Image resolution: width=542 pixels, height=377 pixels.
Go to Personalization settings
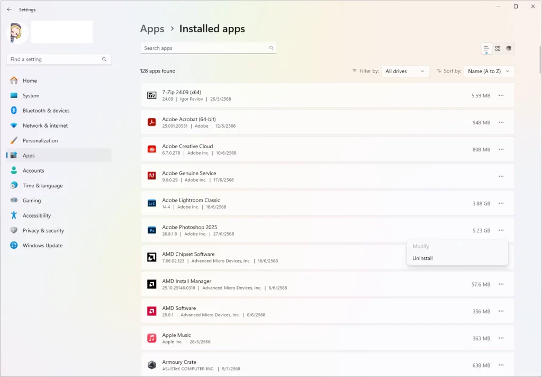(x=59, y=140)
